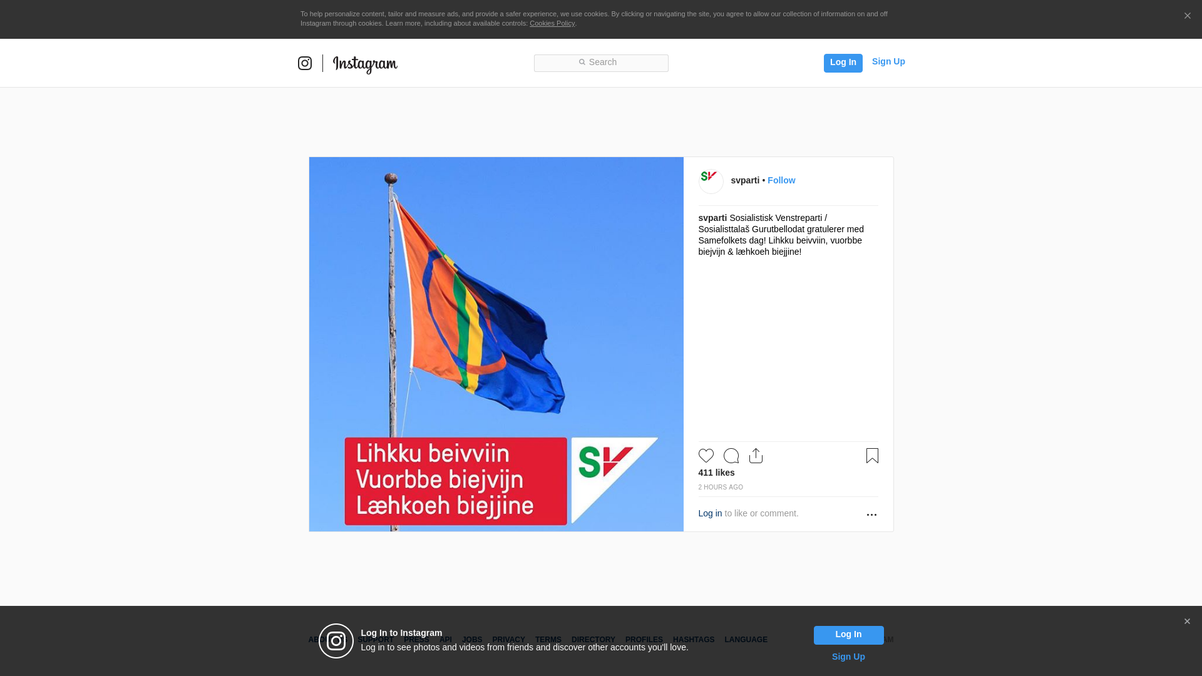Open the three-dot more options menu
The image size is (1202, 676).
coord(871,515)
